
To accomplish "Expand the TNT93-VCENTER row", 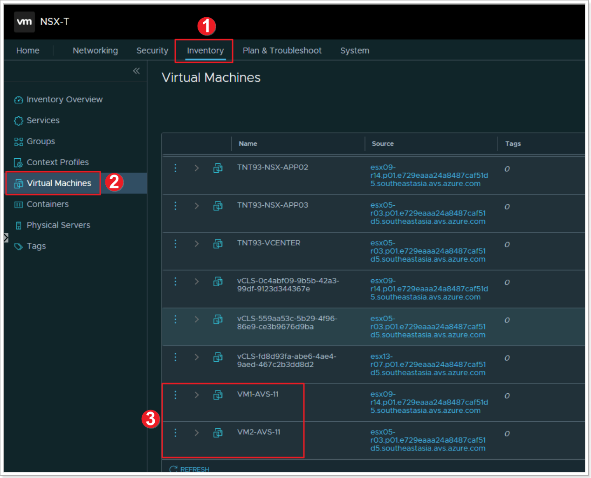I will click(197, 243).
